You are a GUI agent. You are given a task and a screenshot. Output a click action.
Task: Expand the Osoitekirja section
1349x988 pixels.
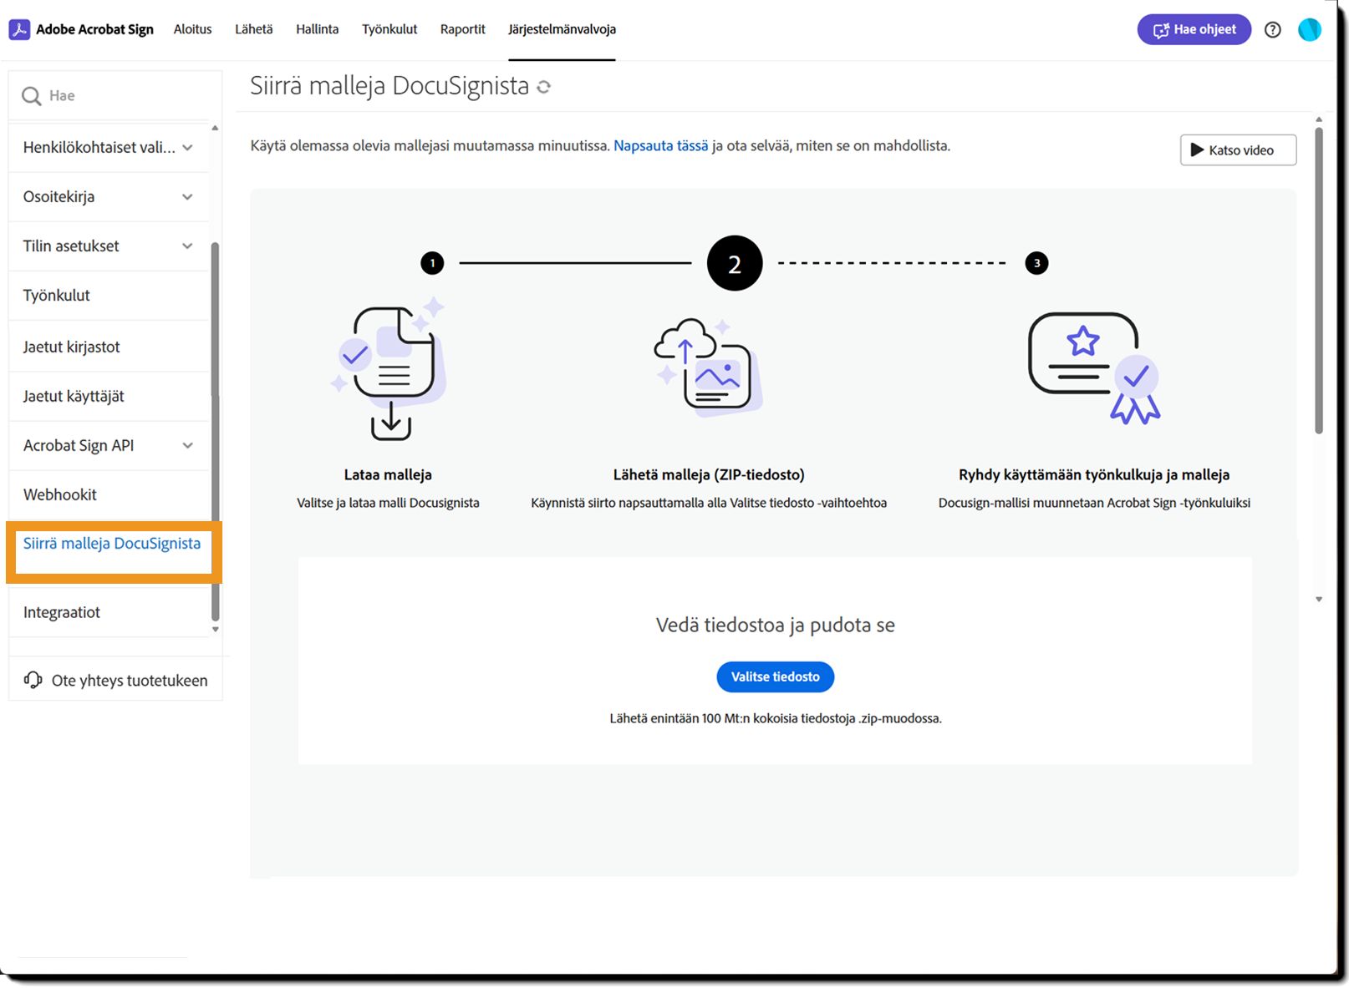[187, 197]
